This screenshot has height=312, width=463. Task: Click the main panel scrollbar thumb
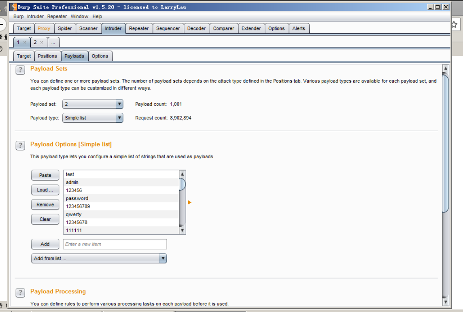446,143
